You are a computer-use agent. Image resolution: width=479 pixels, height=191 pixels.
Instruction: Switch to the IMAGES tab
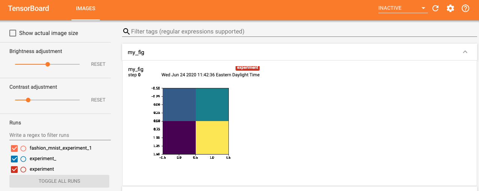[x=85, y=8]
